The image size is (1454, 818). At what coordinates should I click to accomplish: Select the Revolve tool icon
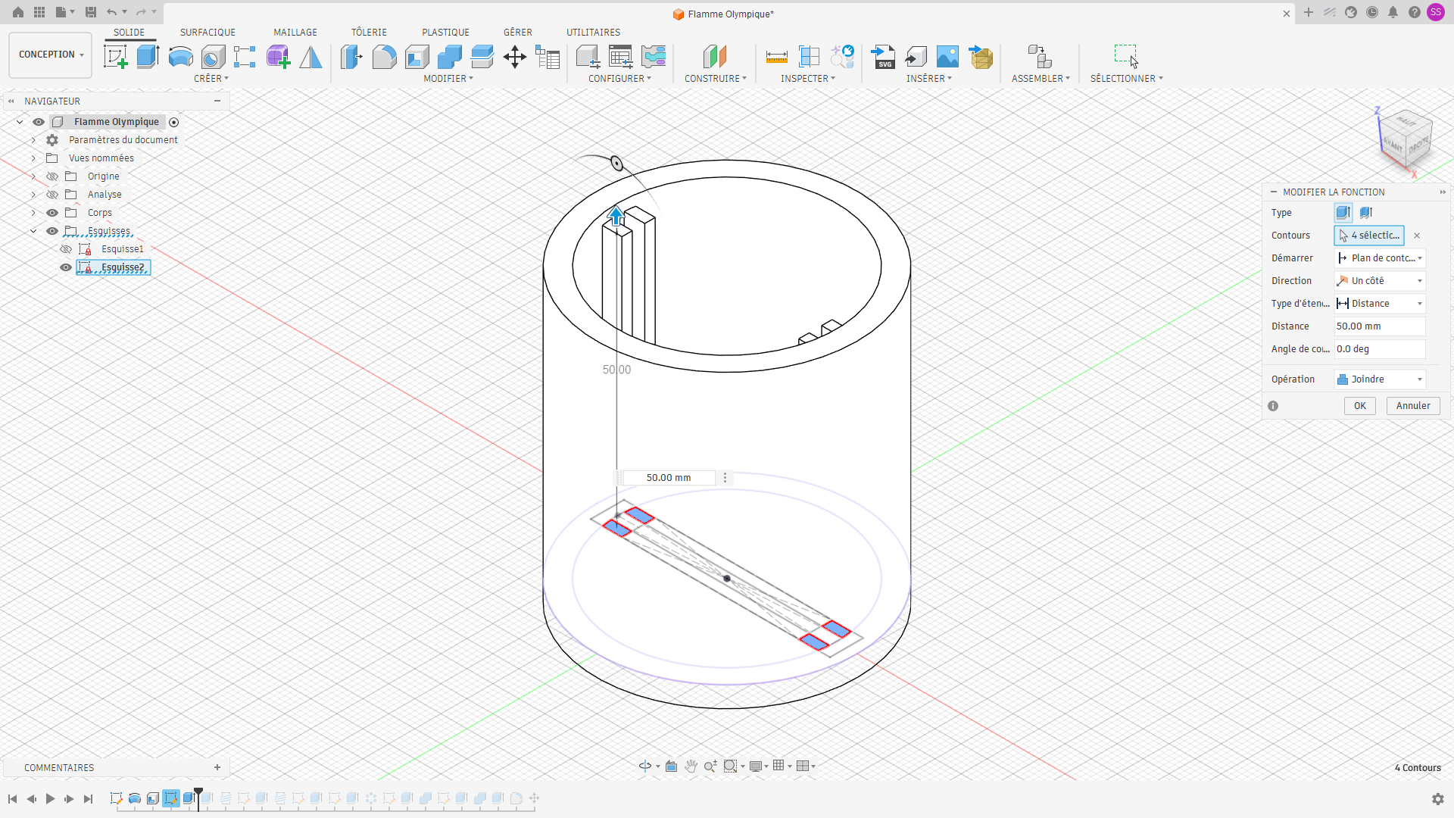pyautogui.click(x=180, y=57)
